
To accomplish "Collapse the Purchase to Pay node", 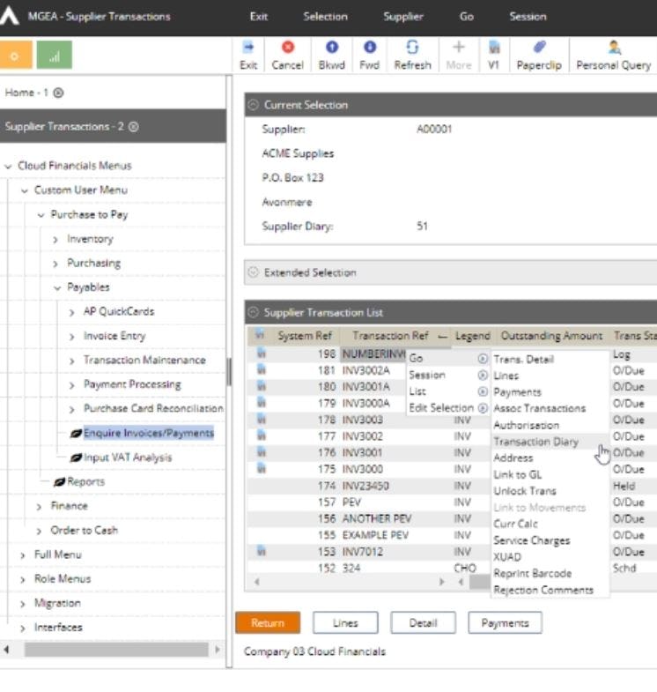I will pyautogui.click(x=41, y=215).
